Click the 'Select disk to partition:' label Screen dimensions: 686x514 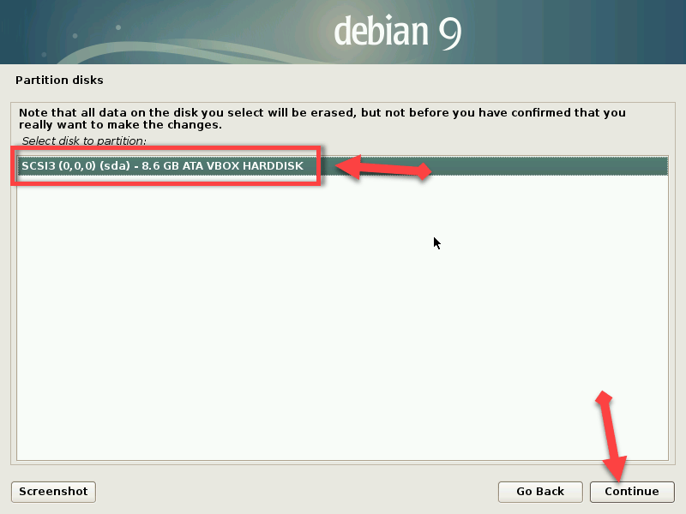pos(84,140)
